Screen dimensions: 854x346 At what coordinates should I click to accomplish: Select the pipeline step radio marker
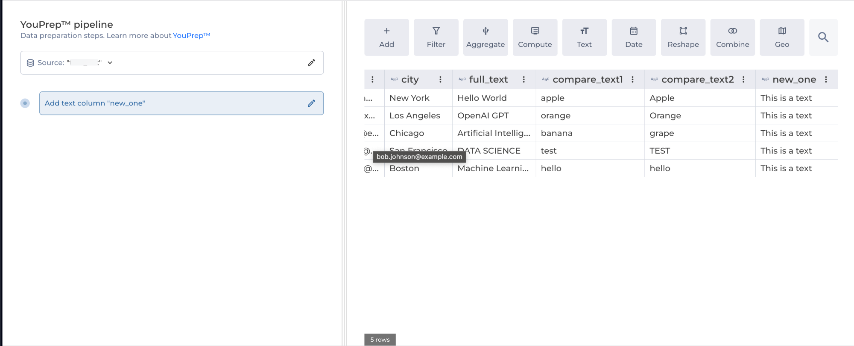(x=25, y=103)
